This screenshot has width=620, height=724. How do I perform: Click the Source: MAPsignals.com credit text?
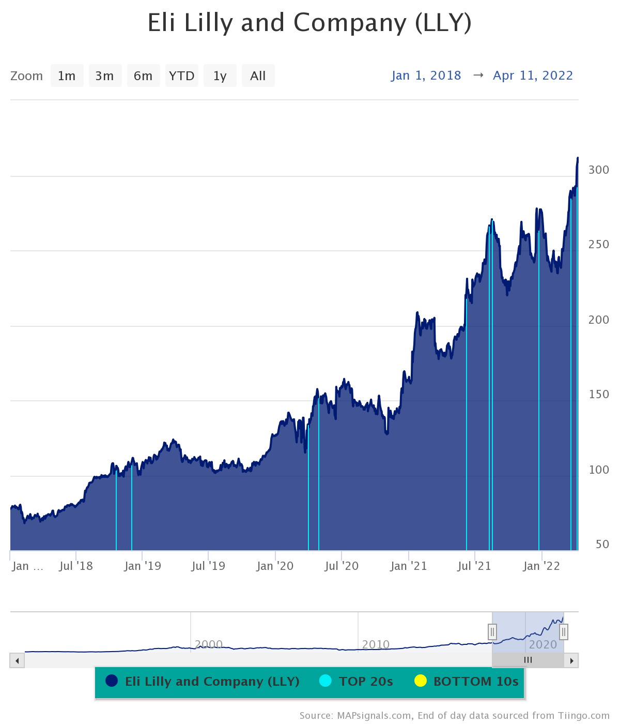(x=455, y=716)
